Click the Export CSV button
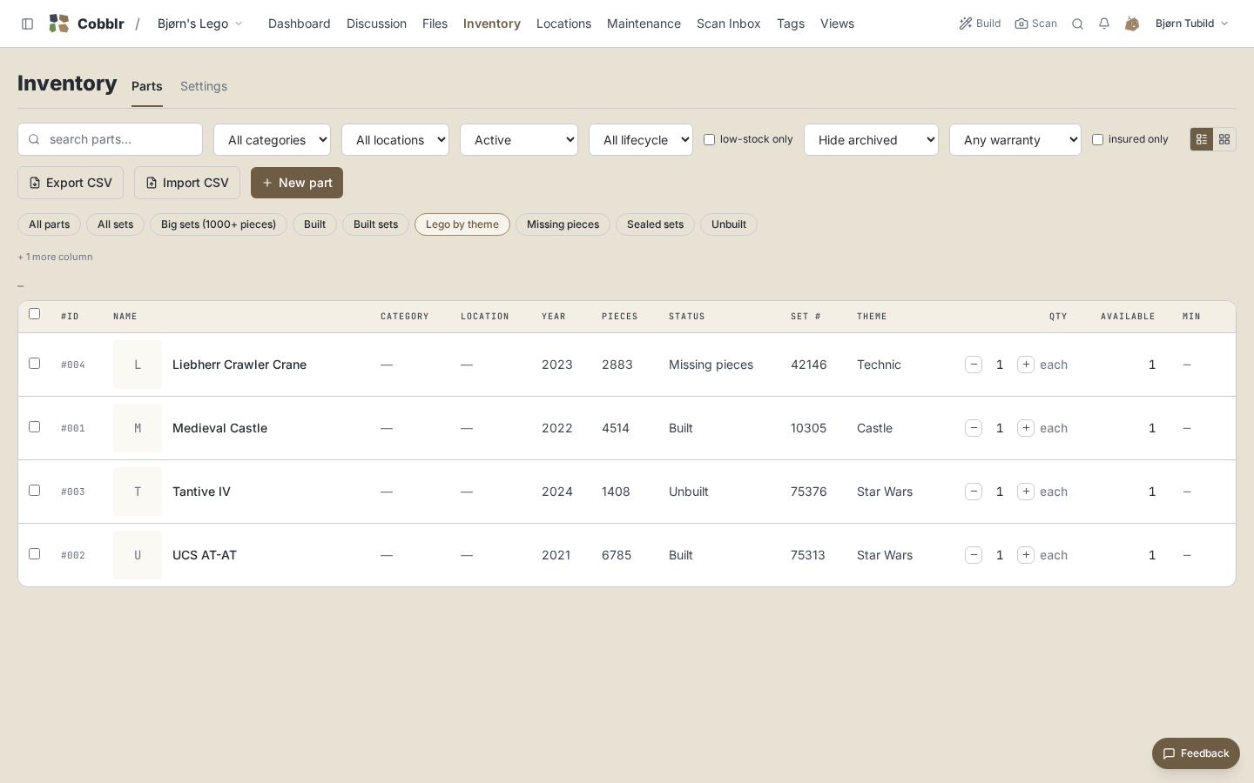The height and width of the screenshot is (783, 1254). (x=71, y=183)
